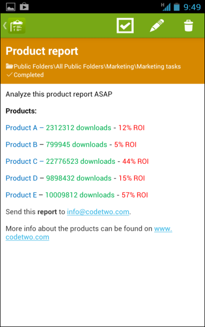Tap the 9:49 clock display
This screenshot has height=327, width=205.
[x=192, y=7]
